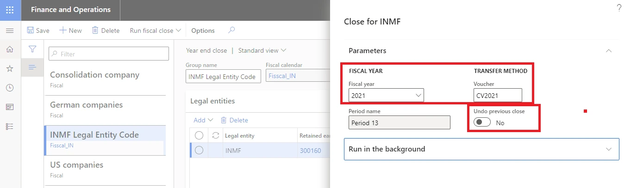Focus the Filter search box
631x188 pixels.
109,54
